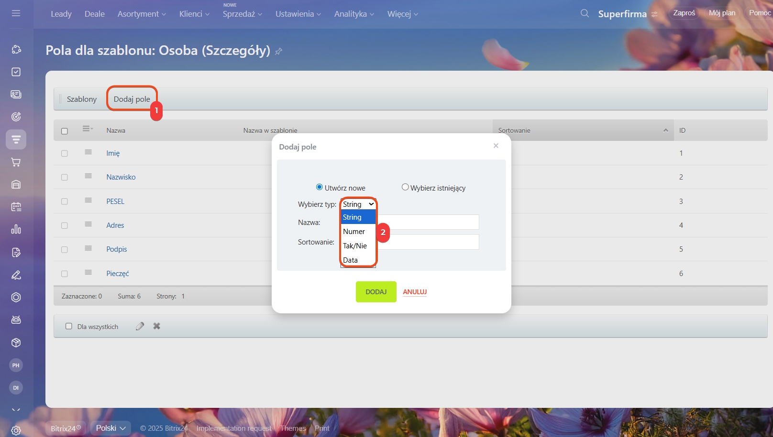
Task: Expand the Ustawienia menu
Action: coord(298,14)
